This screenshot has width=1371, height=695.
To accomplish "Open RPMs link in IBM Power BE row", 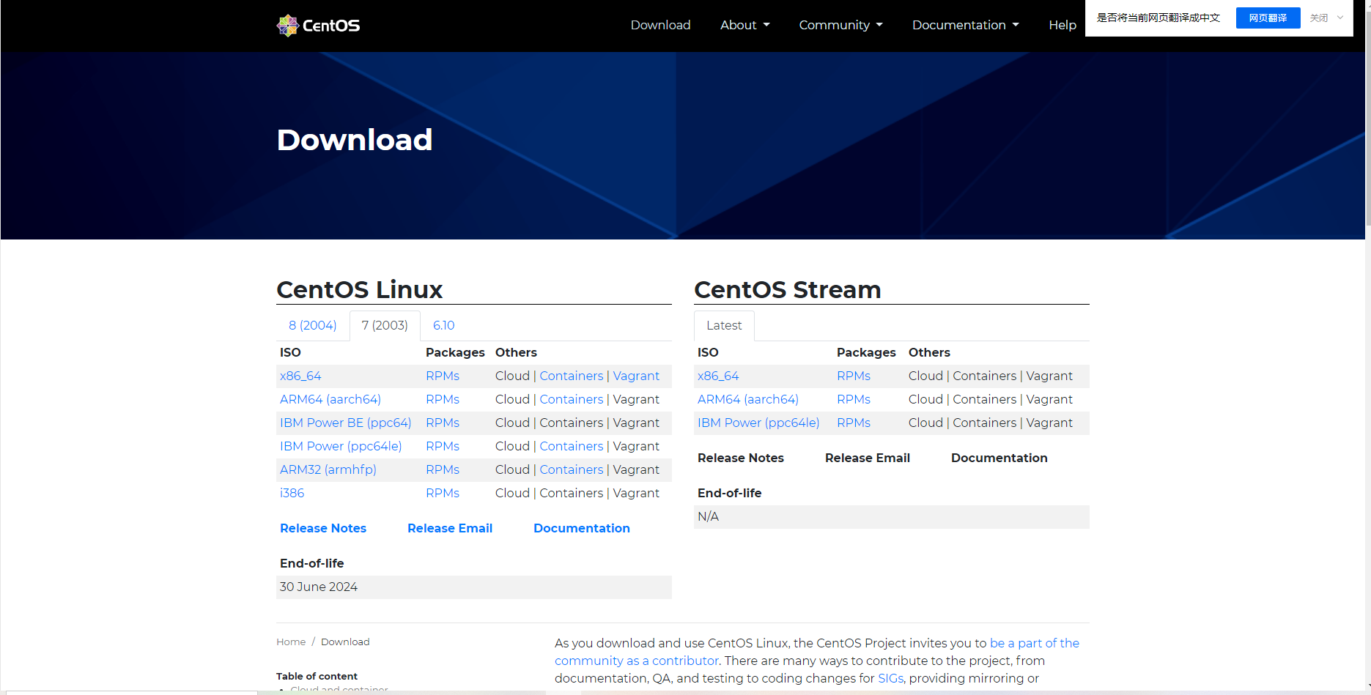I will tap(443, 423).
